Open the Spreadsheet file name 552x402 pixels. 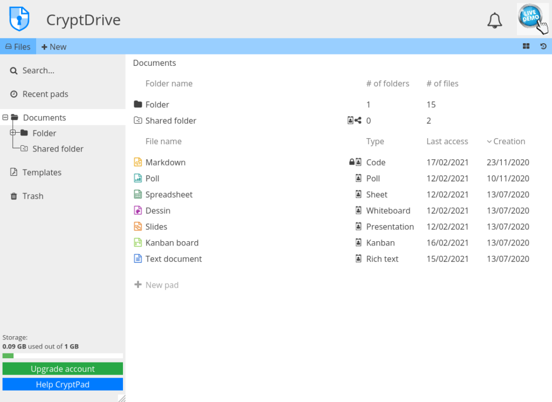coord(169,194)
